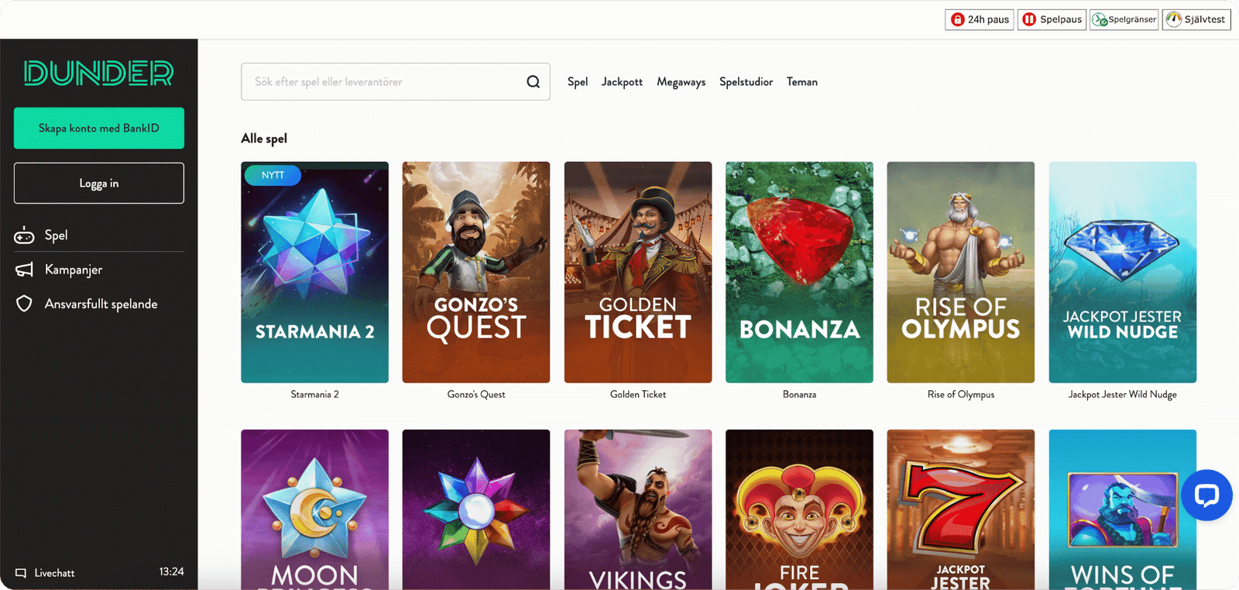Click the Jackpot Jester Wild Nudge caption

pos(1123,394)
